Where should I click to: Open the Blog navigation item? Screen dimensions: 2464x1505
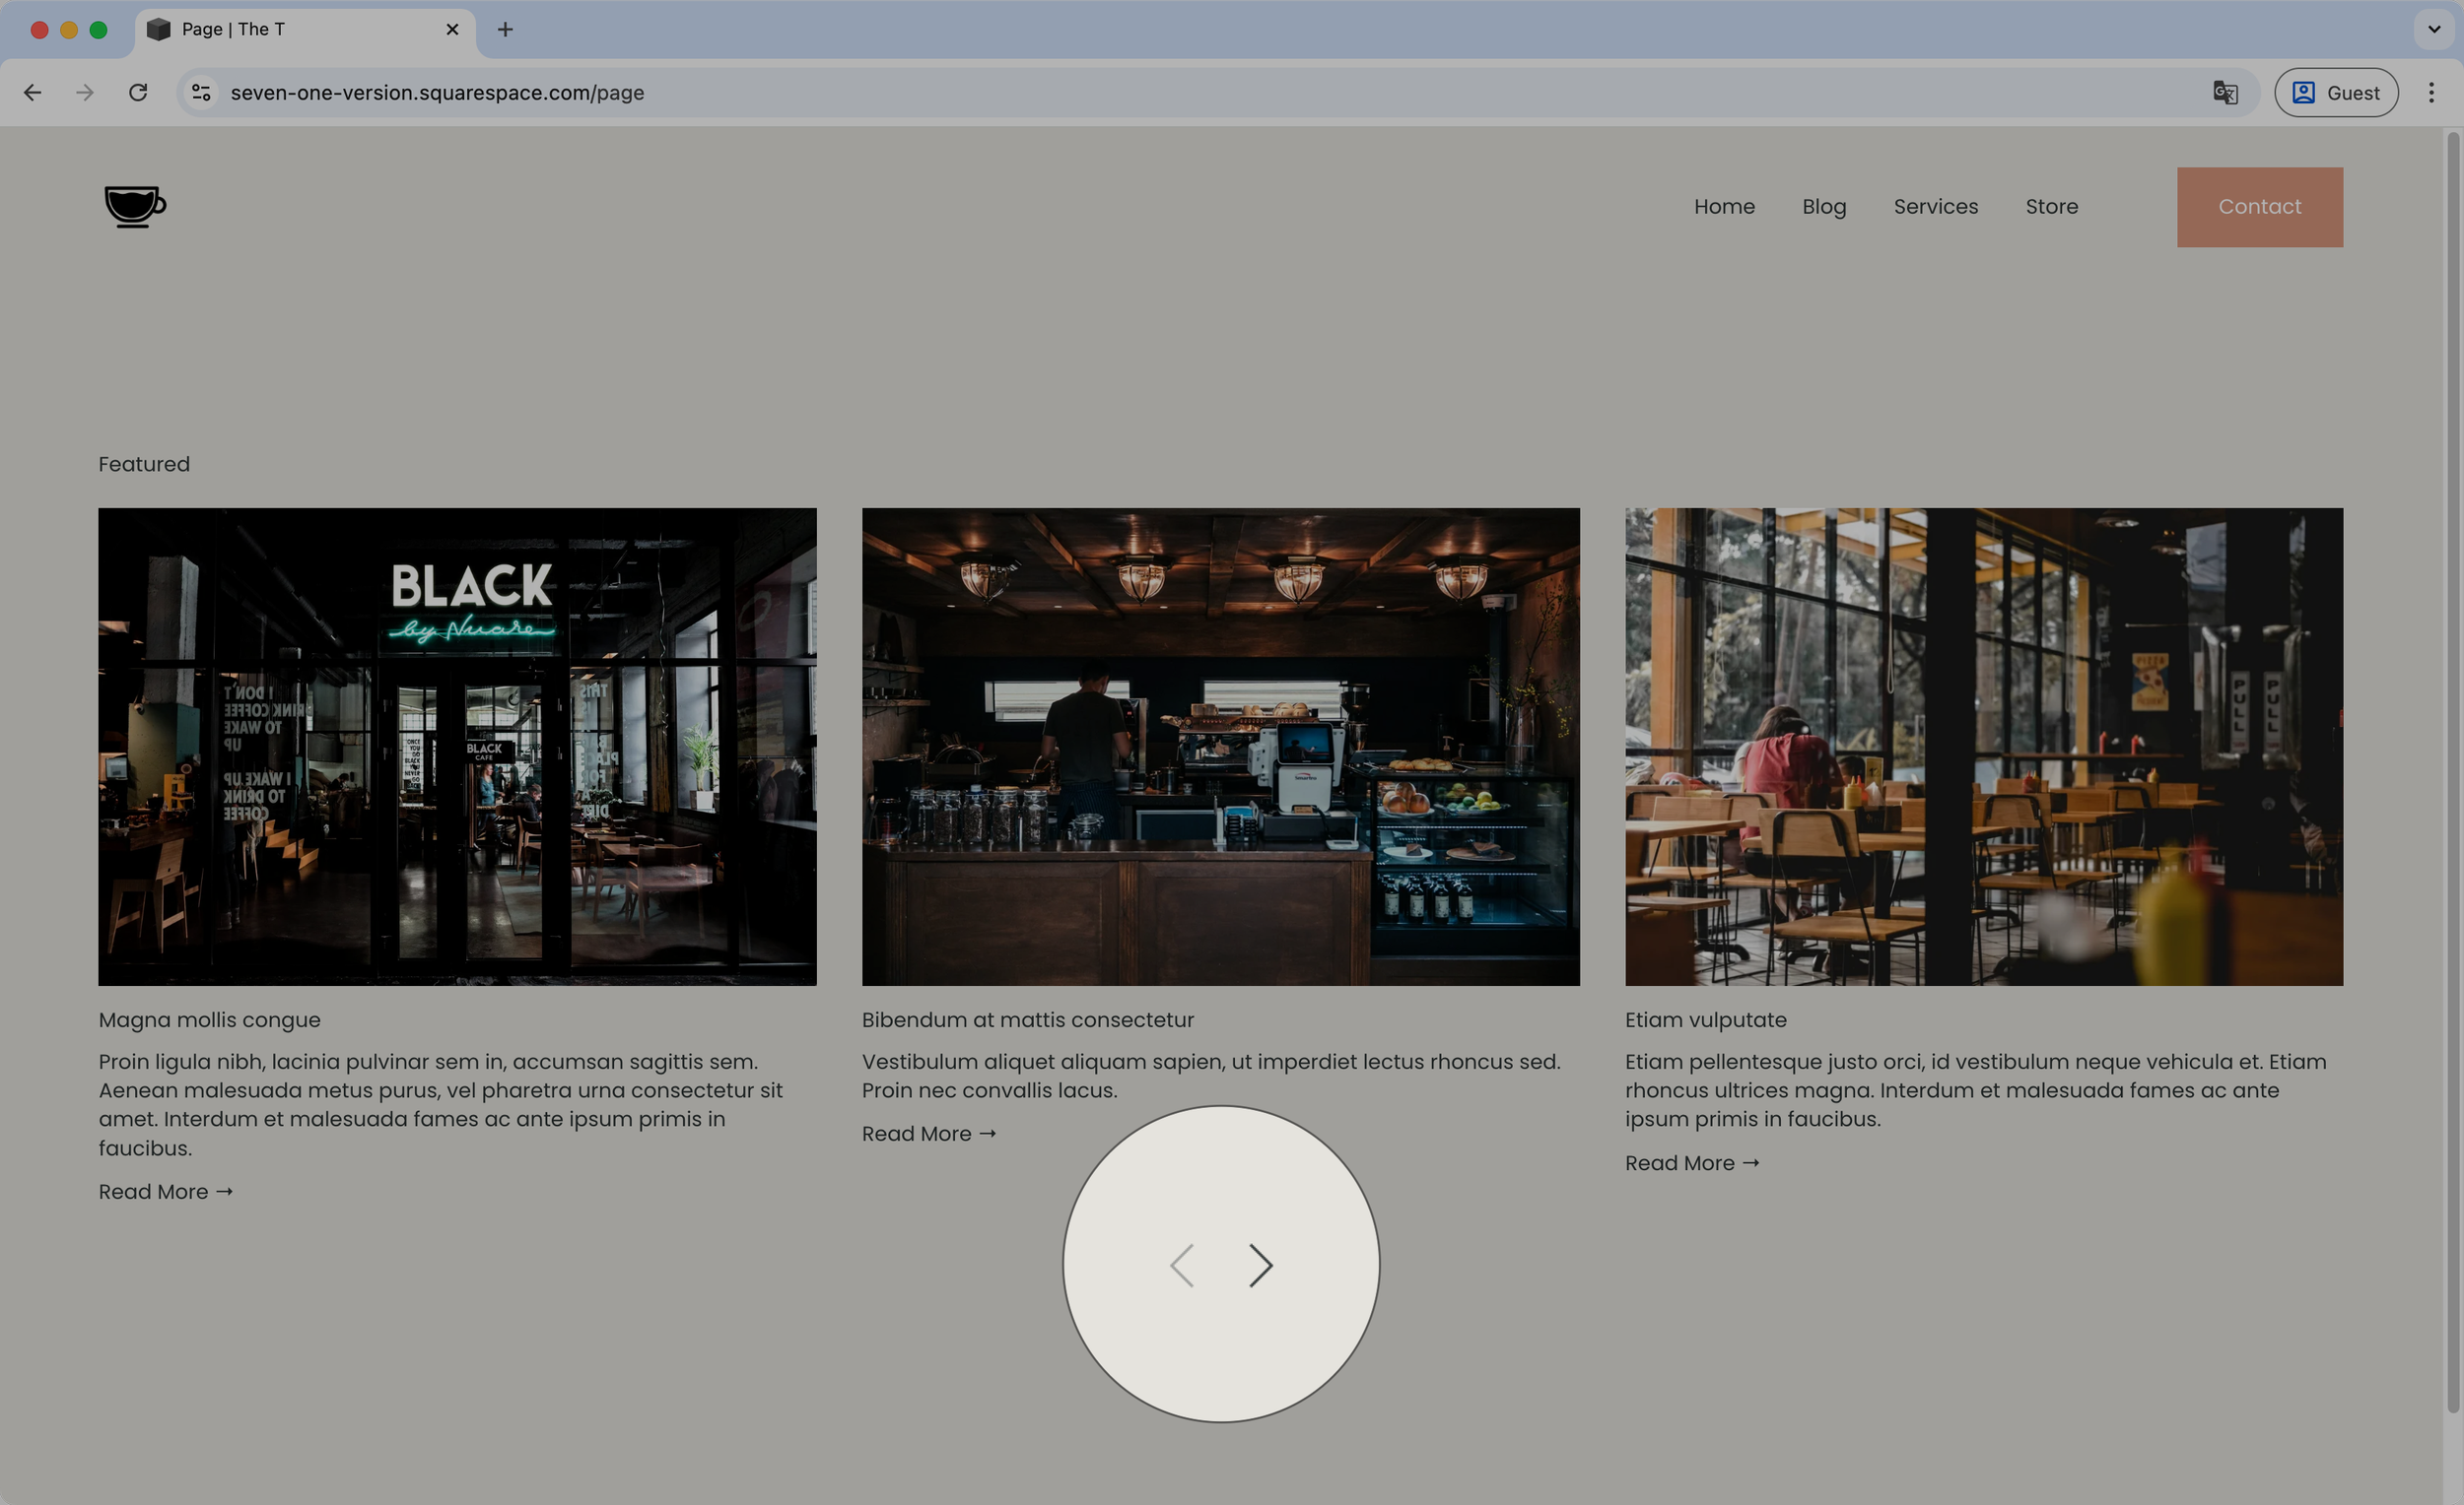click(x=1823, y=207)
